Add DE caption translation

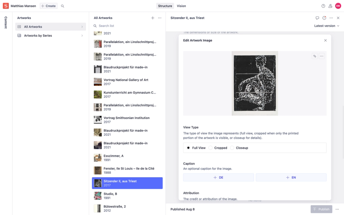218,178
